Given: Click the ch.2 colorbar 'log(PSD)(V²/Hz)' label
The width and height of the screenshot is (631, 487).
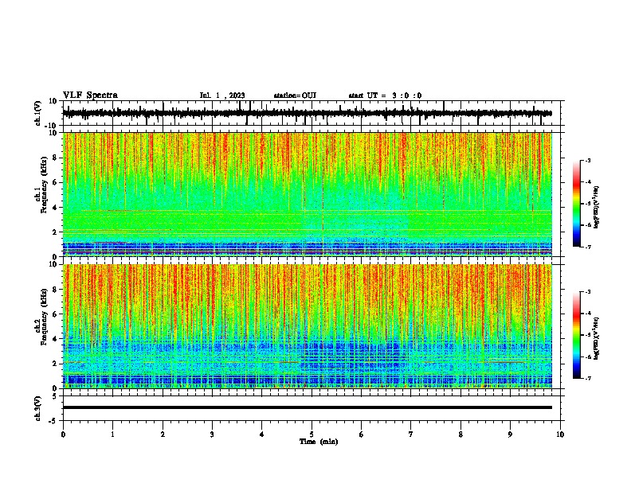Looking at the screenshot, I should [597, 338].
